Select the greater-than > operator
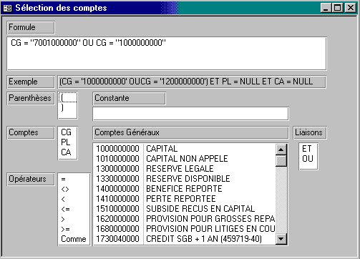 (74, 219)
